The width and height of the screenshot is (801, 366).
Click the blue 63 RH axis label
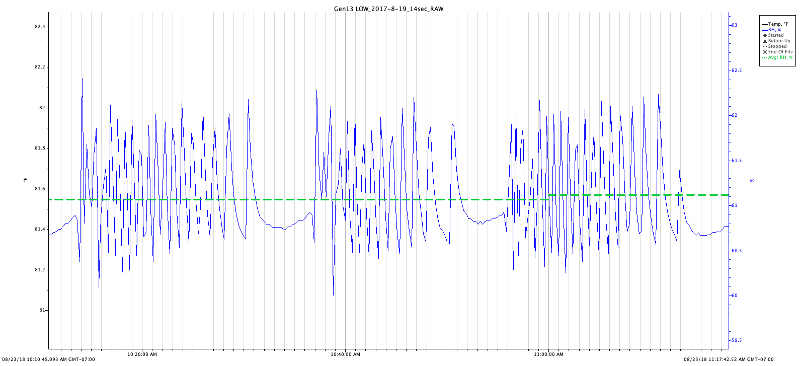pyautogui.click(x=734, y=25)
